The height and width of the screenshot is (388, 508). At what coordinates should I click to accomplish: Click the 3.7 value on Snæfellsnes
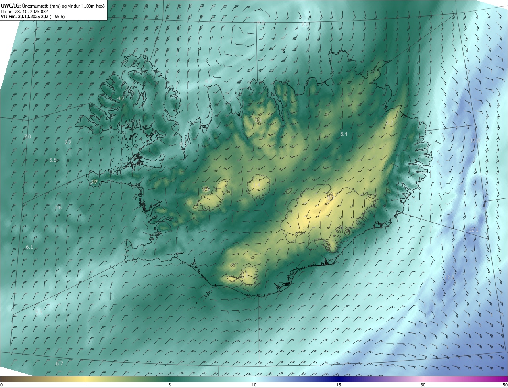(x=94, y=182)
